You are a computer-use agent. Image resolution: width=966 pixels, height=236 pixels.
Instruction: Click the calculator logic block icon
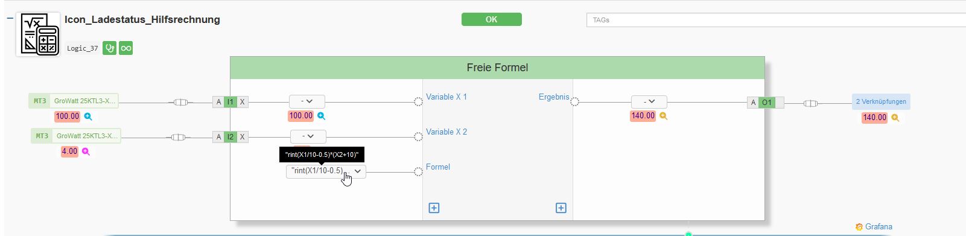38,34
